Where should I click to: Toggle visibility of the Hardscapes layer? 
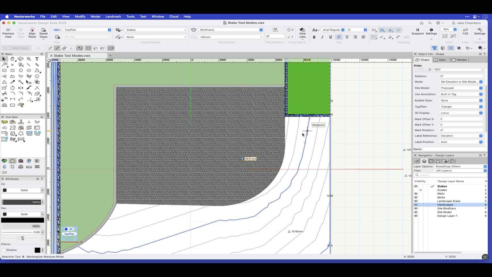tap(416, 205)
